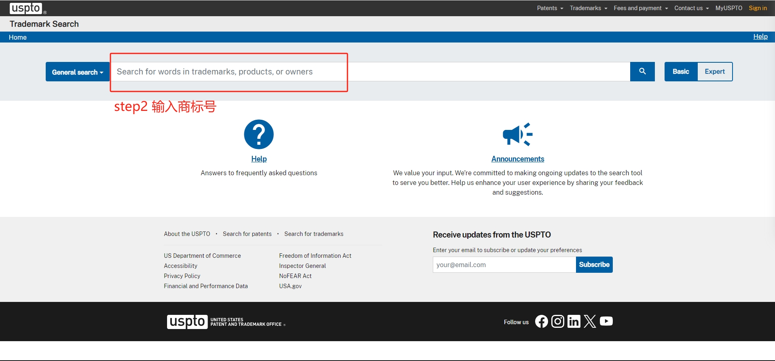This screenshot has width=775, height=361.
Task: Expand the Fees and payment menu
Action: tap(641, 8)
